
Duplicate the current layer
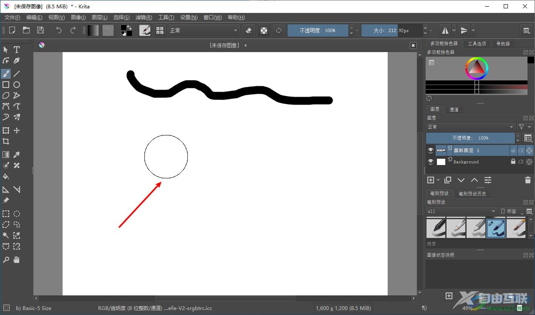[448, 180]
